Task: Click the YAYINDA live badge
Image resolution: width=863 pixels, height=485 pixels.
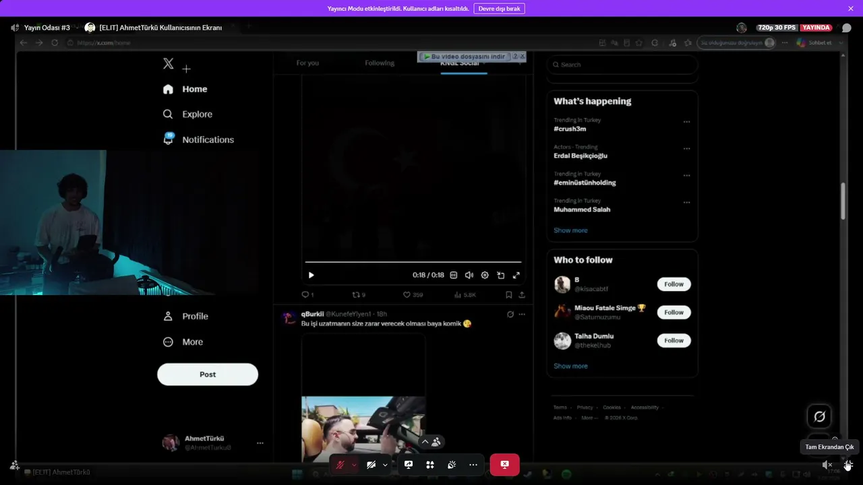Action: click(816, 28)
